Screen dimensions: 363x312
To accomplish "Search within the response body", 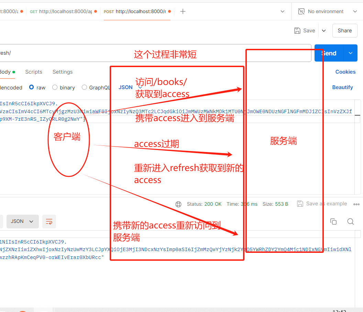I will pyautogui.click(x=350, y=222).
